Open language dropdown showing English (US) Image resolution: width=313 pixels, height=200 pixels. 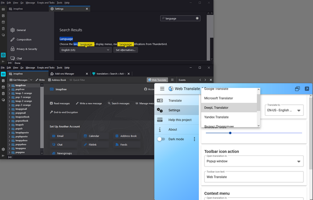click(85, 50)
